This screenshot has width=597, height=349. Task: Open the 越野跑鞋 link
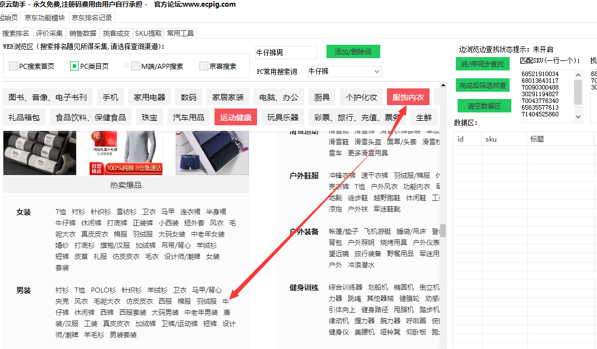[387, 197]
